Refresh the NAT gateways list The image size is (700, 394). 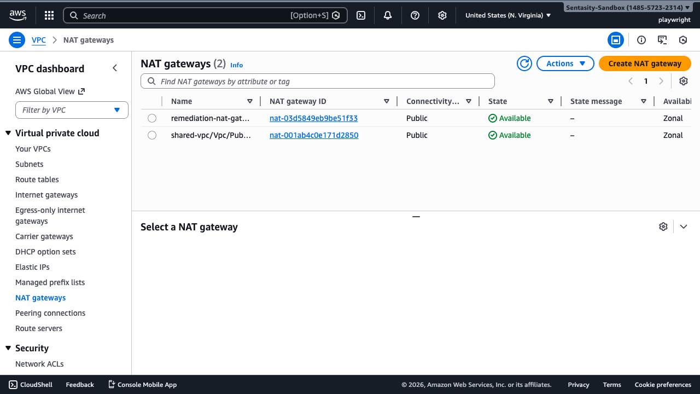pos(524,63)
